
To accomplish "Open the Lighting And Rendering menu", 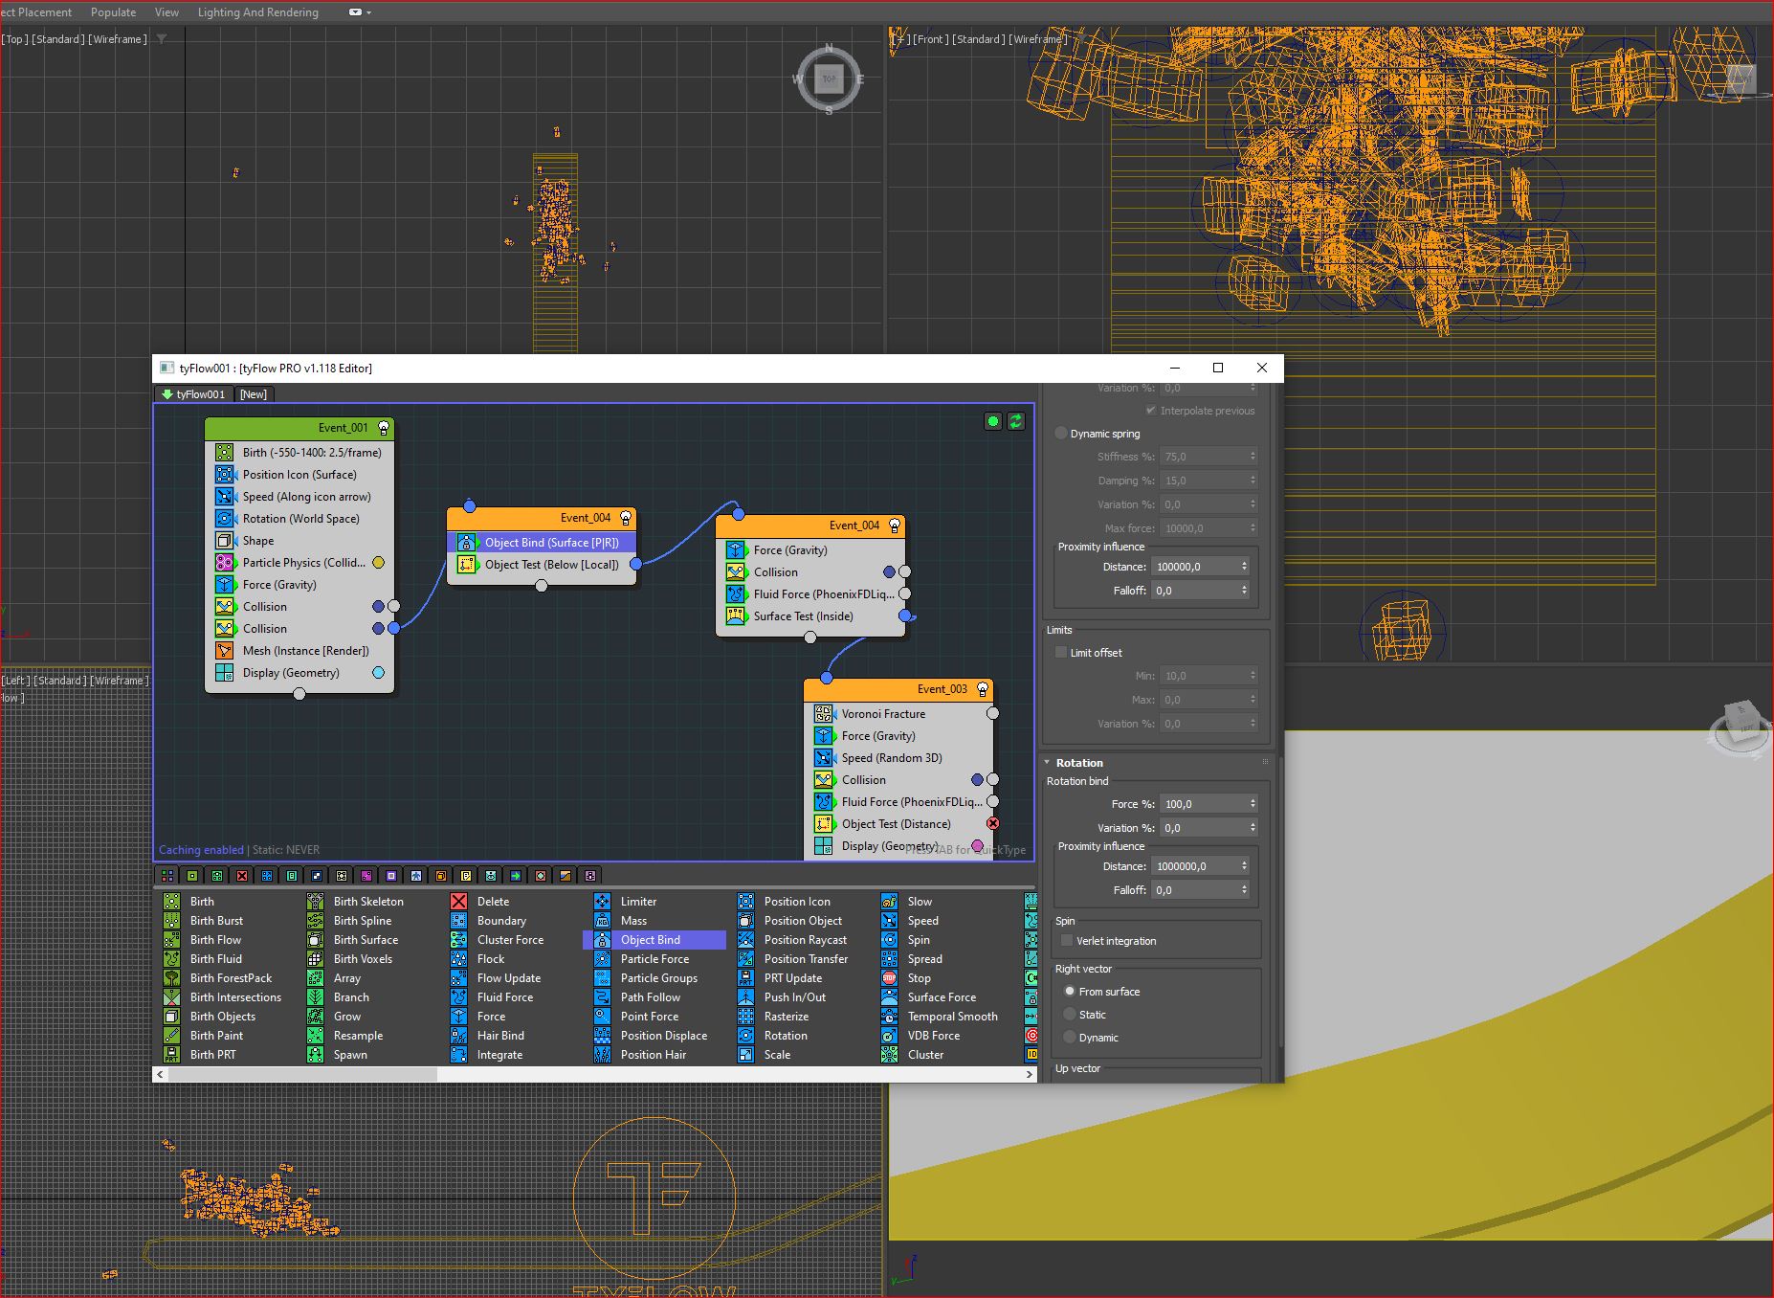I will click(257, 12).
